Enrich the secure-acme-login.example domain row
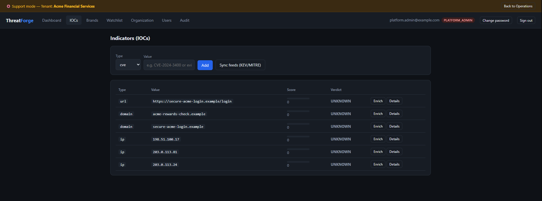 pos(378,126)
